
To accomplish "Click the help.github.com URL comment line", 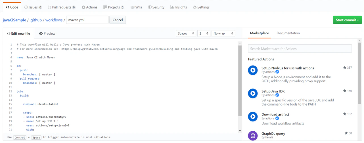I will click(117, 49).
